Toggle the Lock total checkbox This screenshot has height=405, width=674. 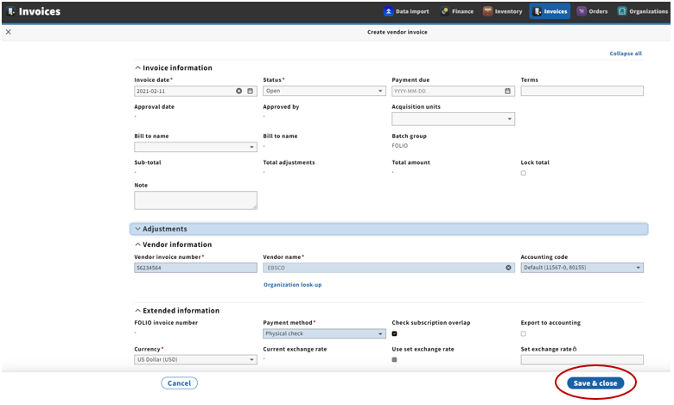(523, 173)
